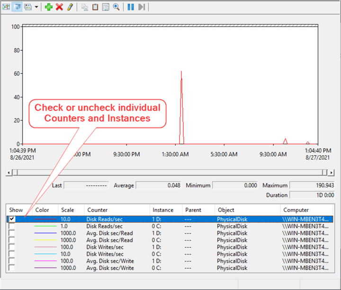
Task: Select the Disk Writes/sec row with scale 10.0
Action: [170, 254]
